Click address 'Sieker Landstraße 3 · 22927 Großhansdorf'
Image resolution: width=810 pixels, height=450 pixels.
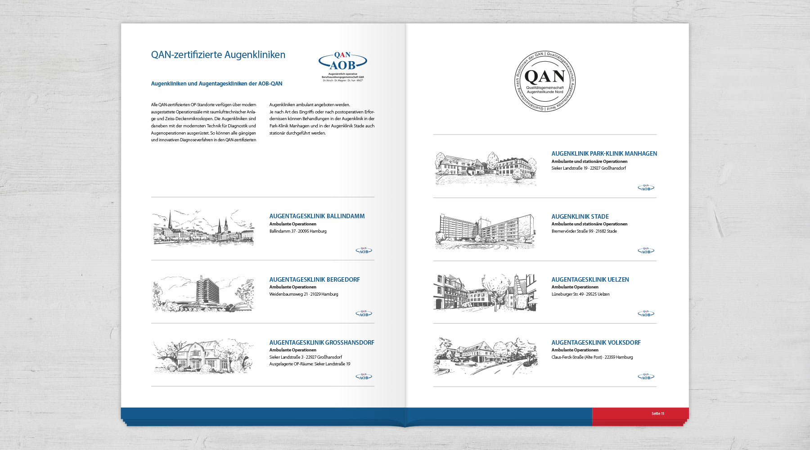click(x=306, y=357)
